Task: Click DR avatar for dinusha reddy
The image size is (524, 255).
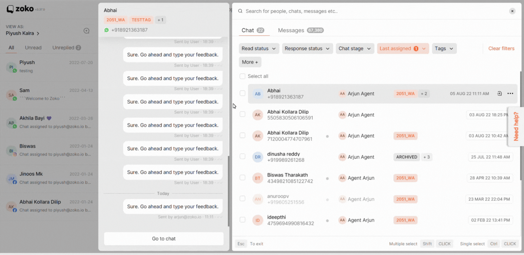Action: tap(258, 157)
